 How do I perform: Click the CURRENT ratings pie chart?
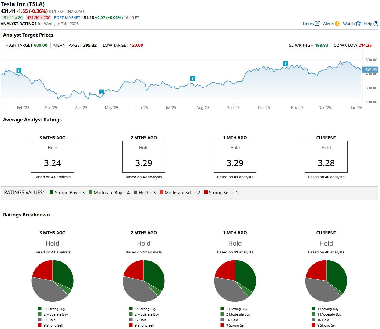(326, 281)
